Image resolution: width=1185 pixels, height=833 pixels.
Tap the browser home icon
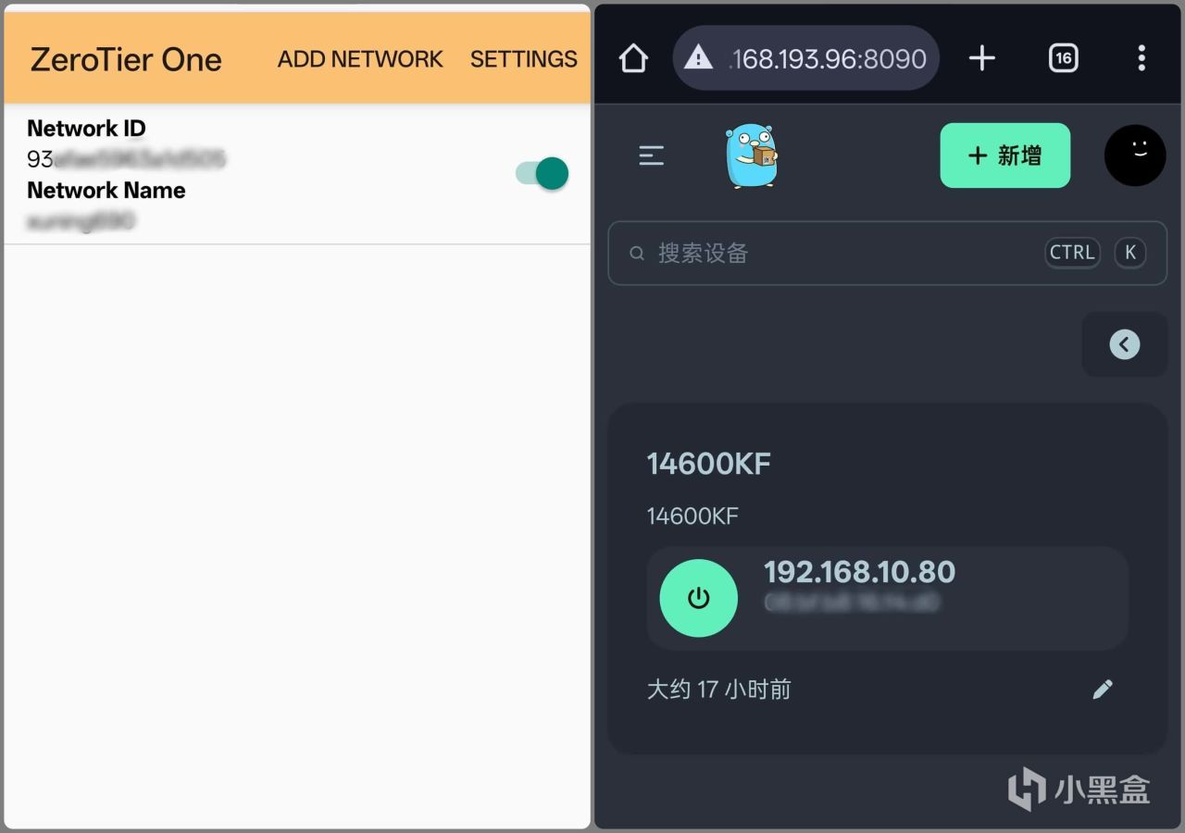(x=633, y=58)
